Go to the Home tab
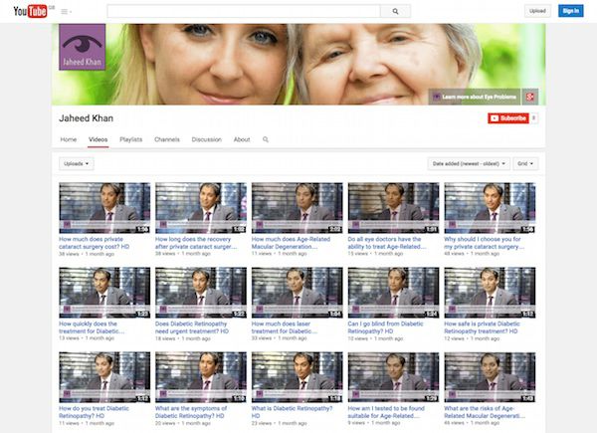597x433 pixels. pyautogui.click(x=69, y=139)
